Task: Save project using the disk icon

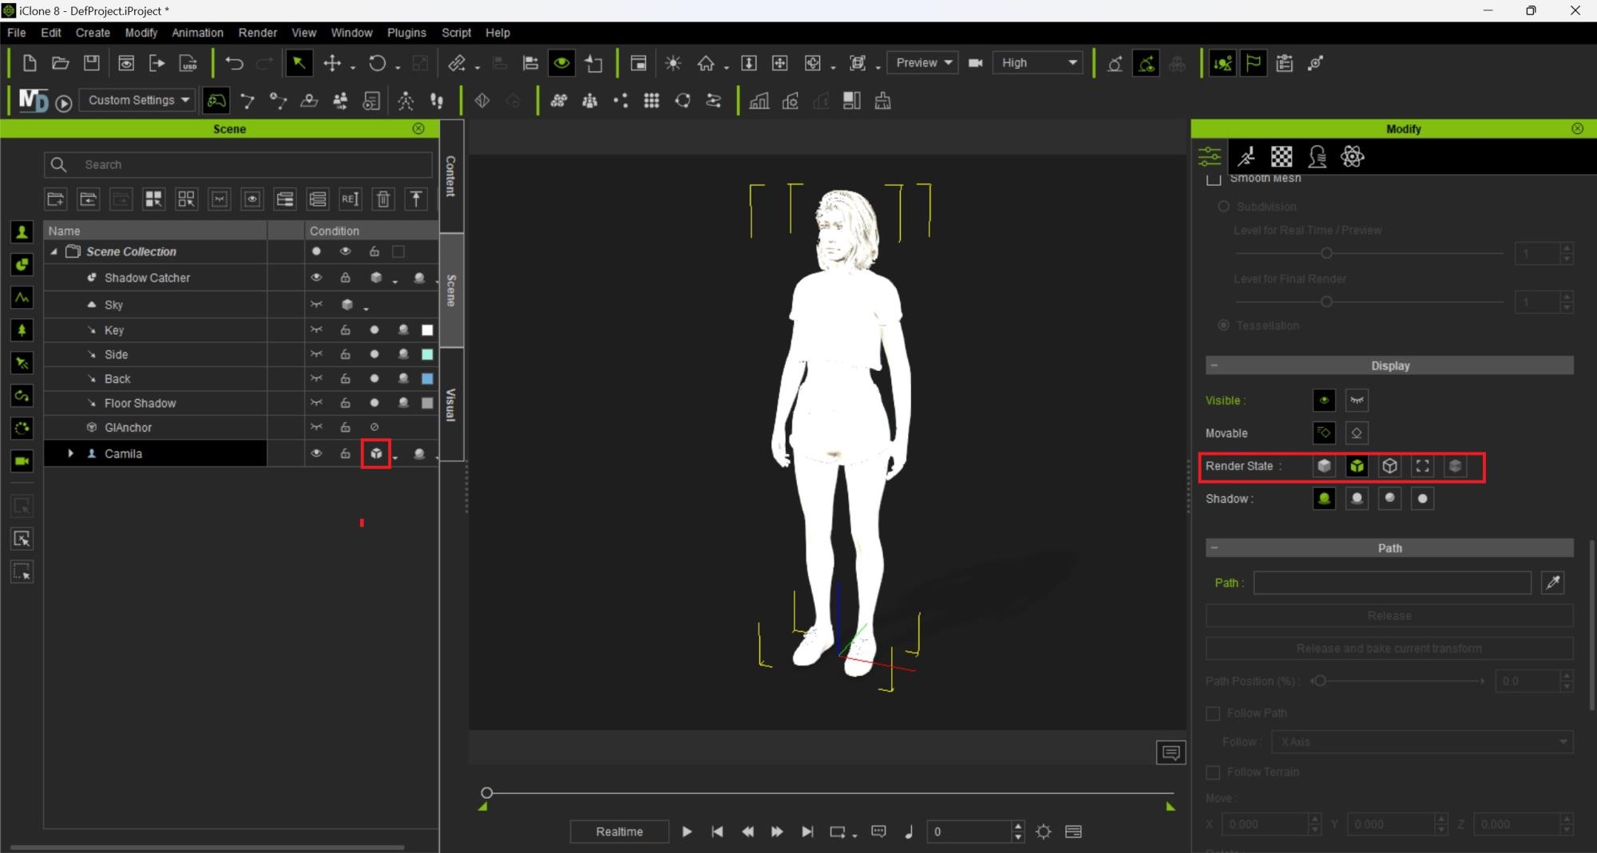Action: (92, 63)
